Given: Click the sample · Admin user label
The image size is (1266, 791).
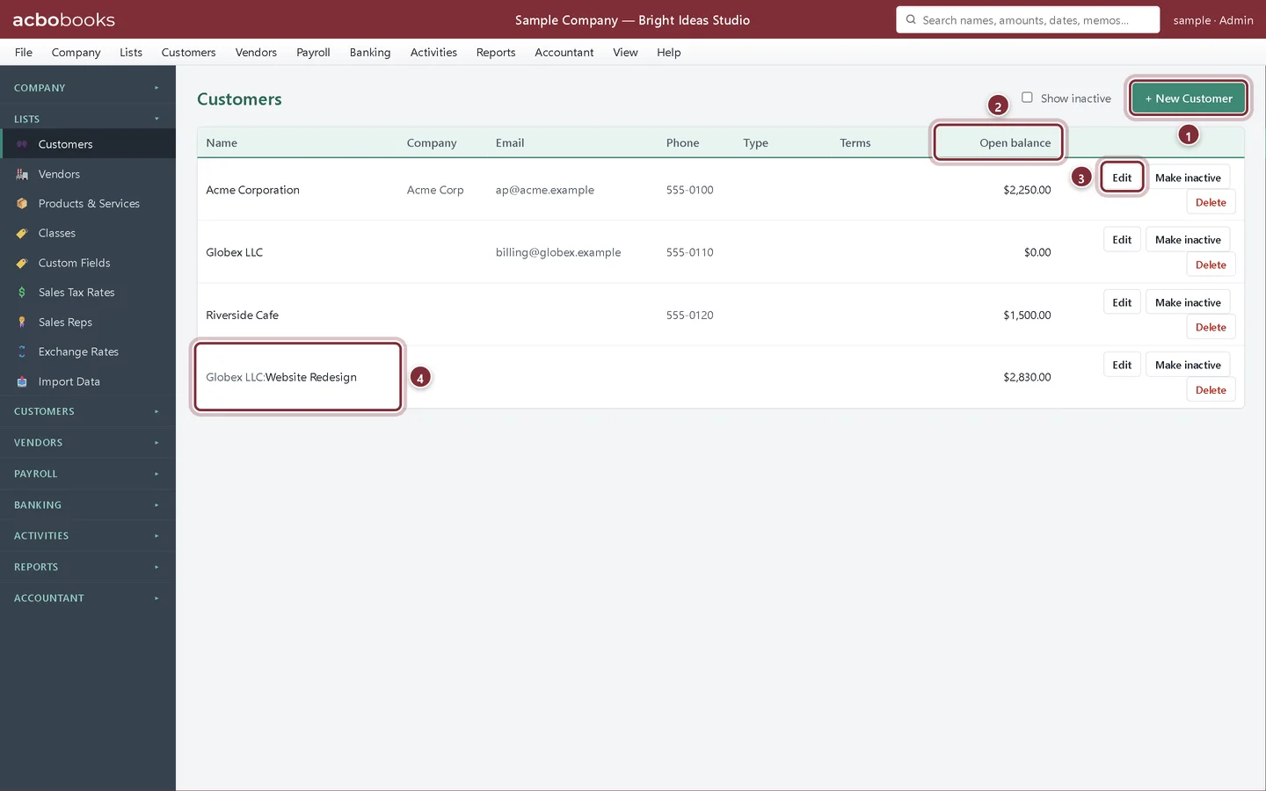Looking at the screenshot, I should (1213, 20).
